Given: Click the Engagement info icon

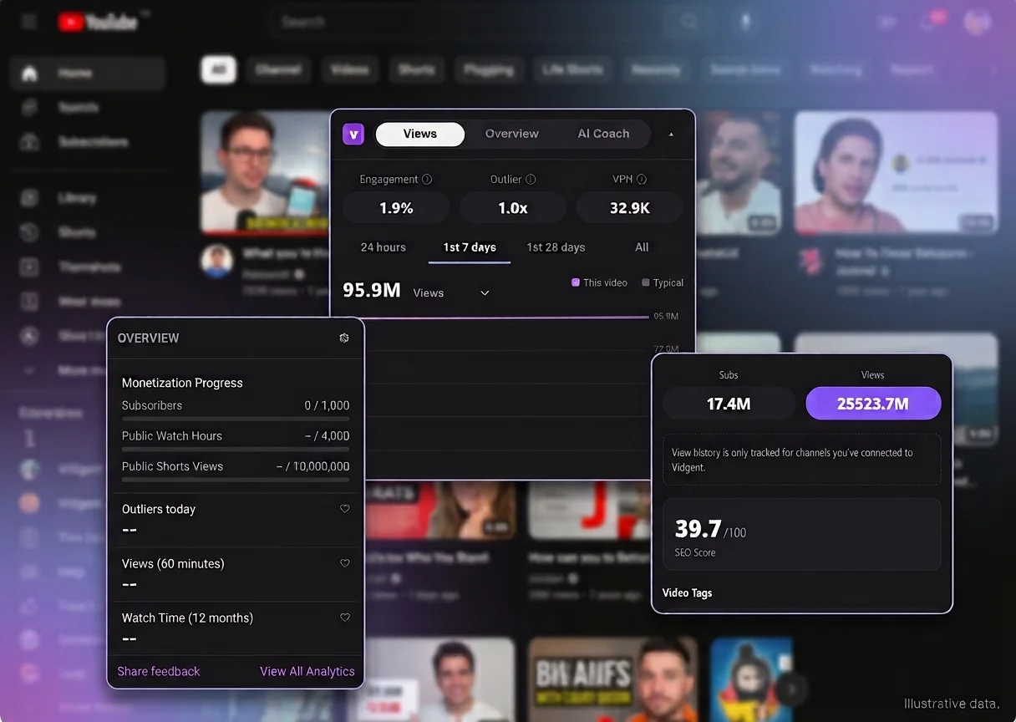Looking at the screenshot, I should 427,179.
